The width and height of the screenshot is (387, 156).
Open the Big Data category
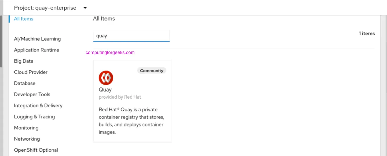pyautogui.click(x=24, y=61)
